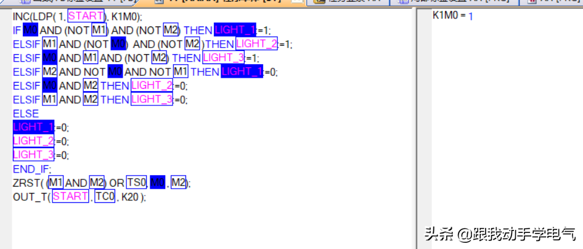The height and width of the screenshot is (249, 583).
Task: Click the ELSE keyword
Action: pyautogui.click(x=26, y=113)
